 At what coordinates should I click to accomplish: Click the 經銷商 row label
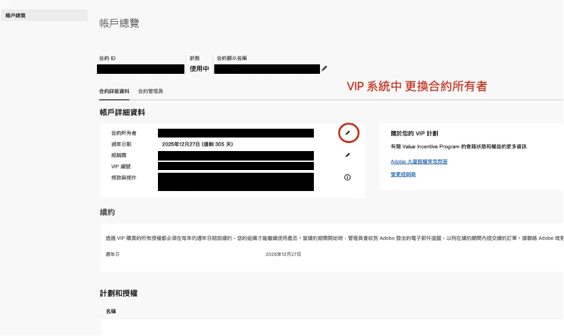coord(119,155)
